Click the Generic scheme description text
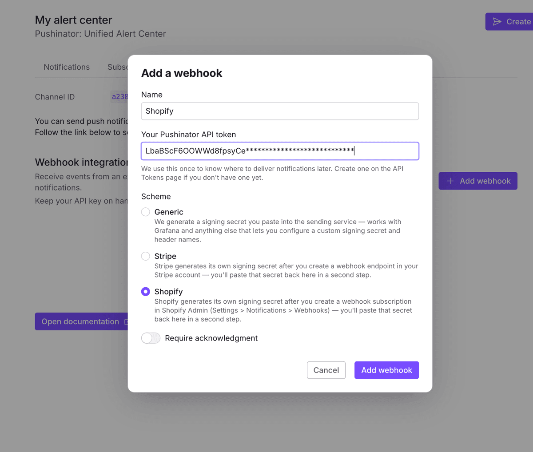This screenshot has width=533, height=452. tap(278, 230)
